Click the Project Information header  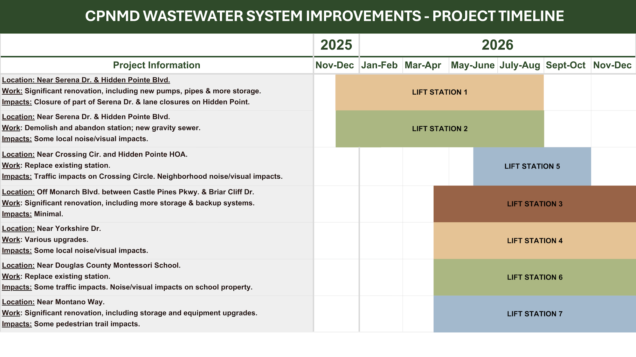156,65
